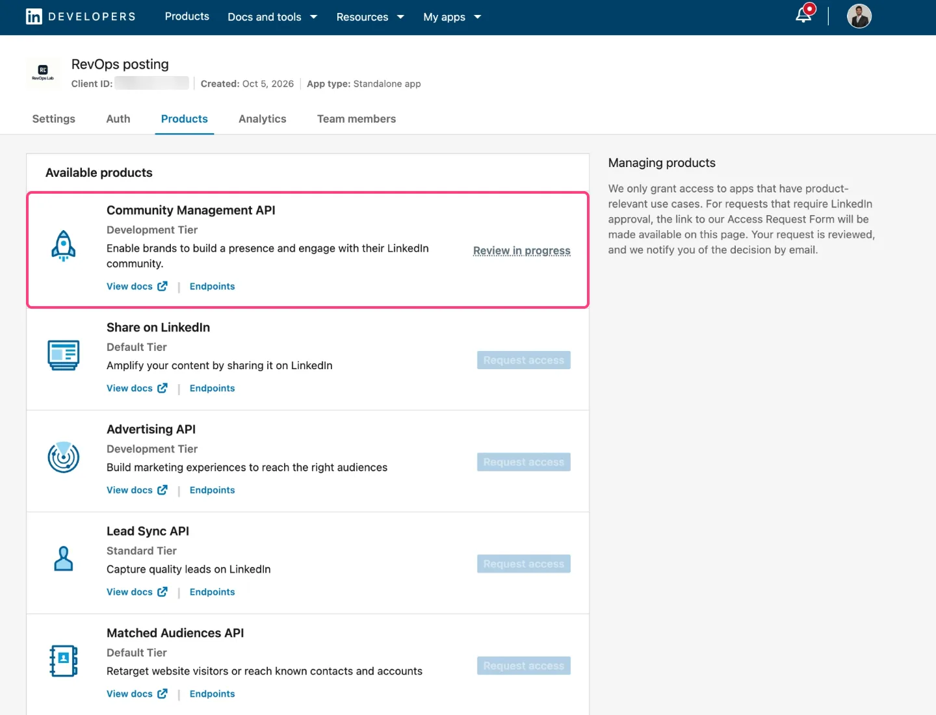Screen dimensions: 936x715
Task: Open the Team members tab
Action: pos(356,119)
